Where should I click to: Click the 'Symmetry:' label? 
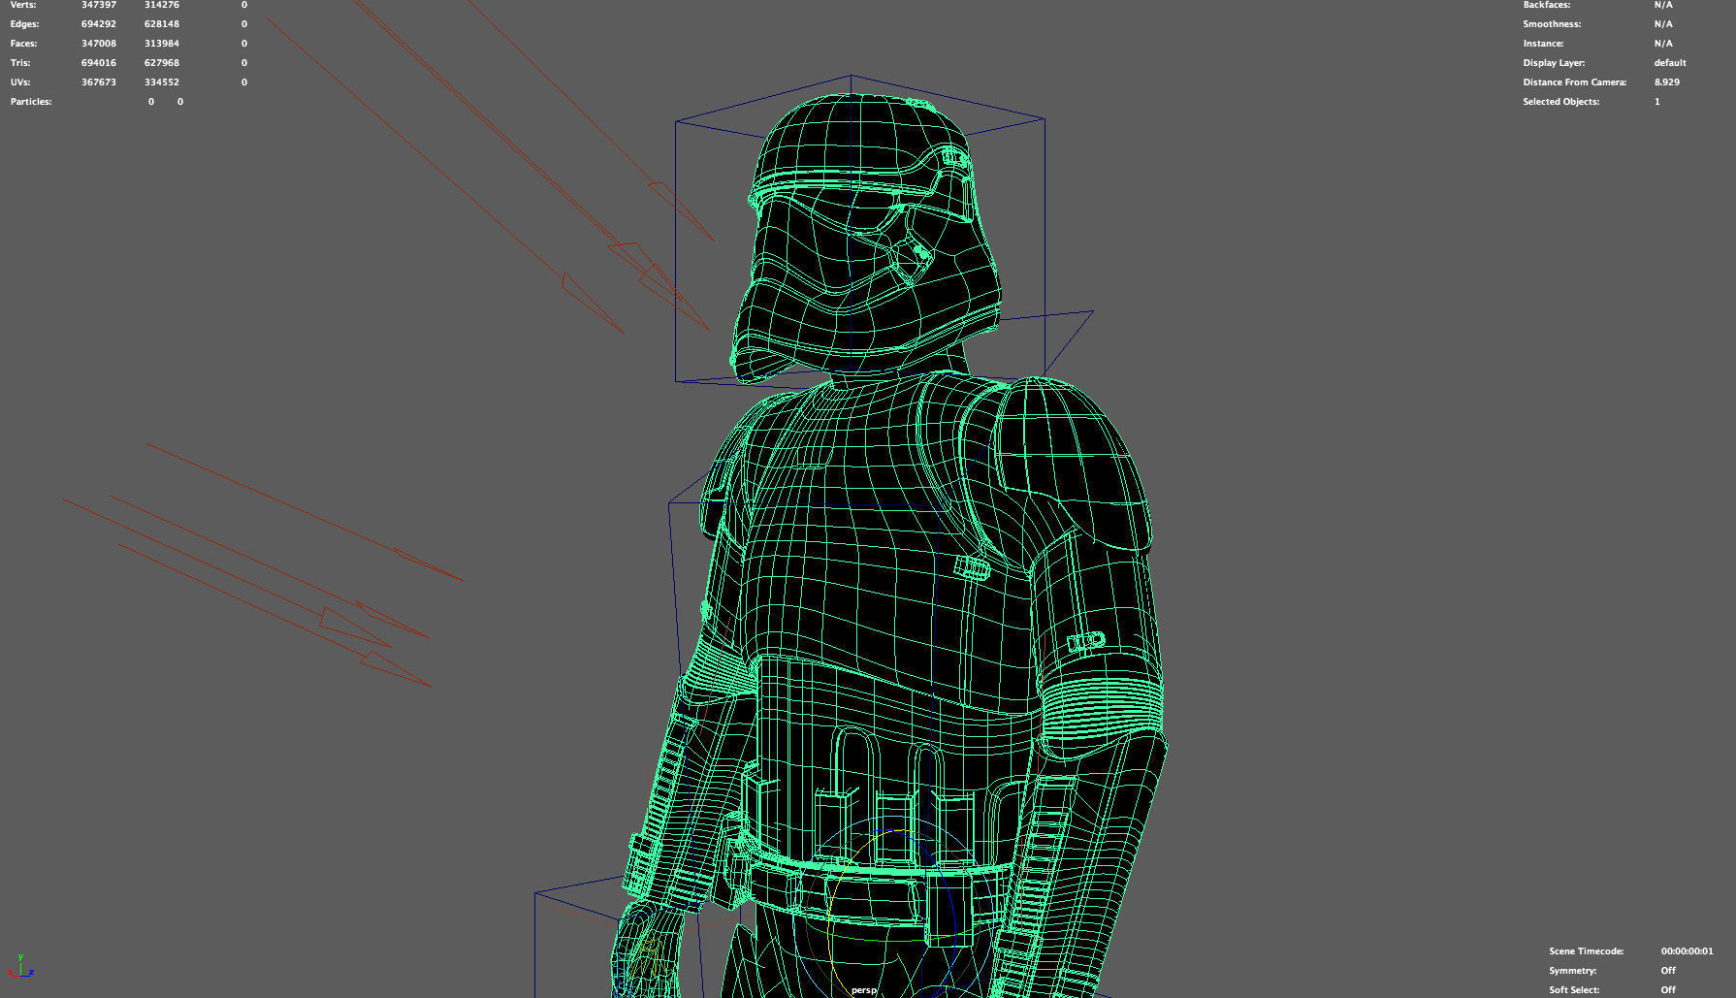pos(1572,971)
